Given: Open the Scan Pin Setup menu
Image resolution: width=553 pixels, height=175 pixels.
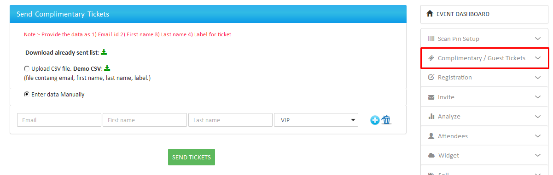Looking at the screenshot, I should point(484,39).
